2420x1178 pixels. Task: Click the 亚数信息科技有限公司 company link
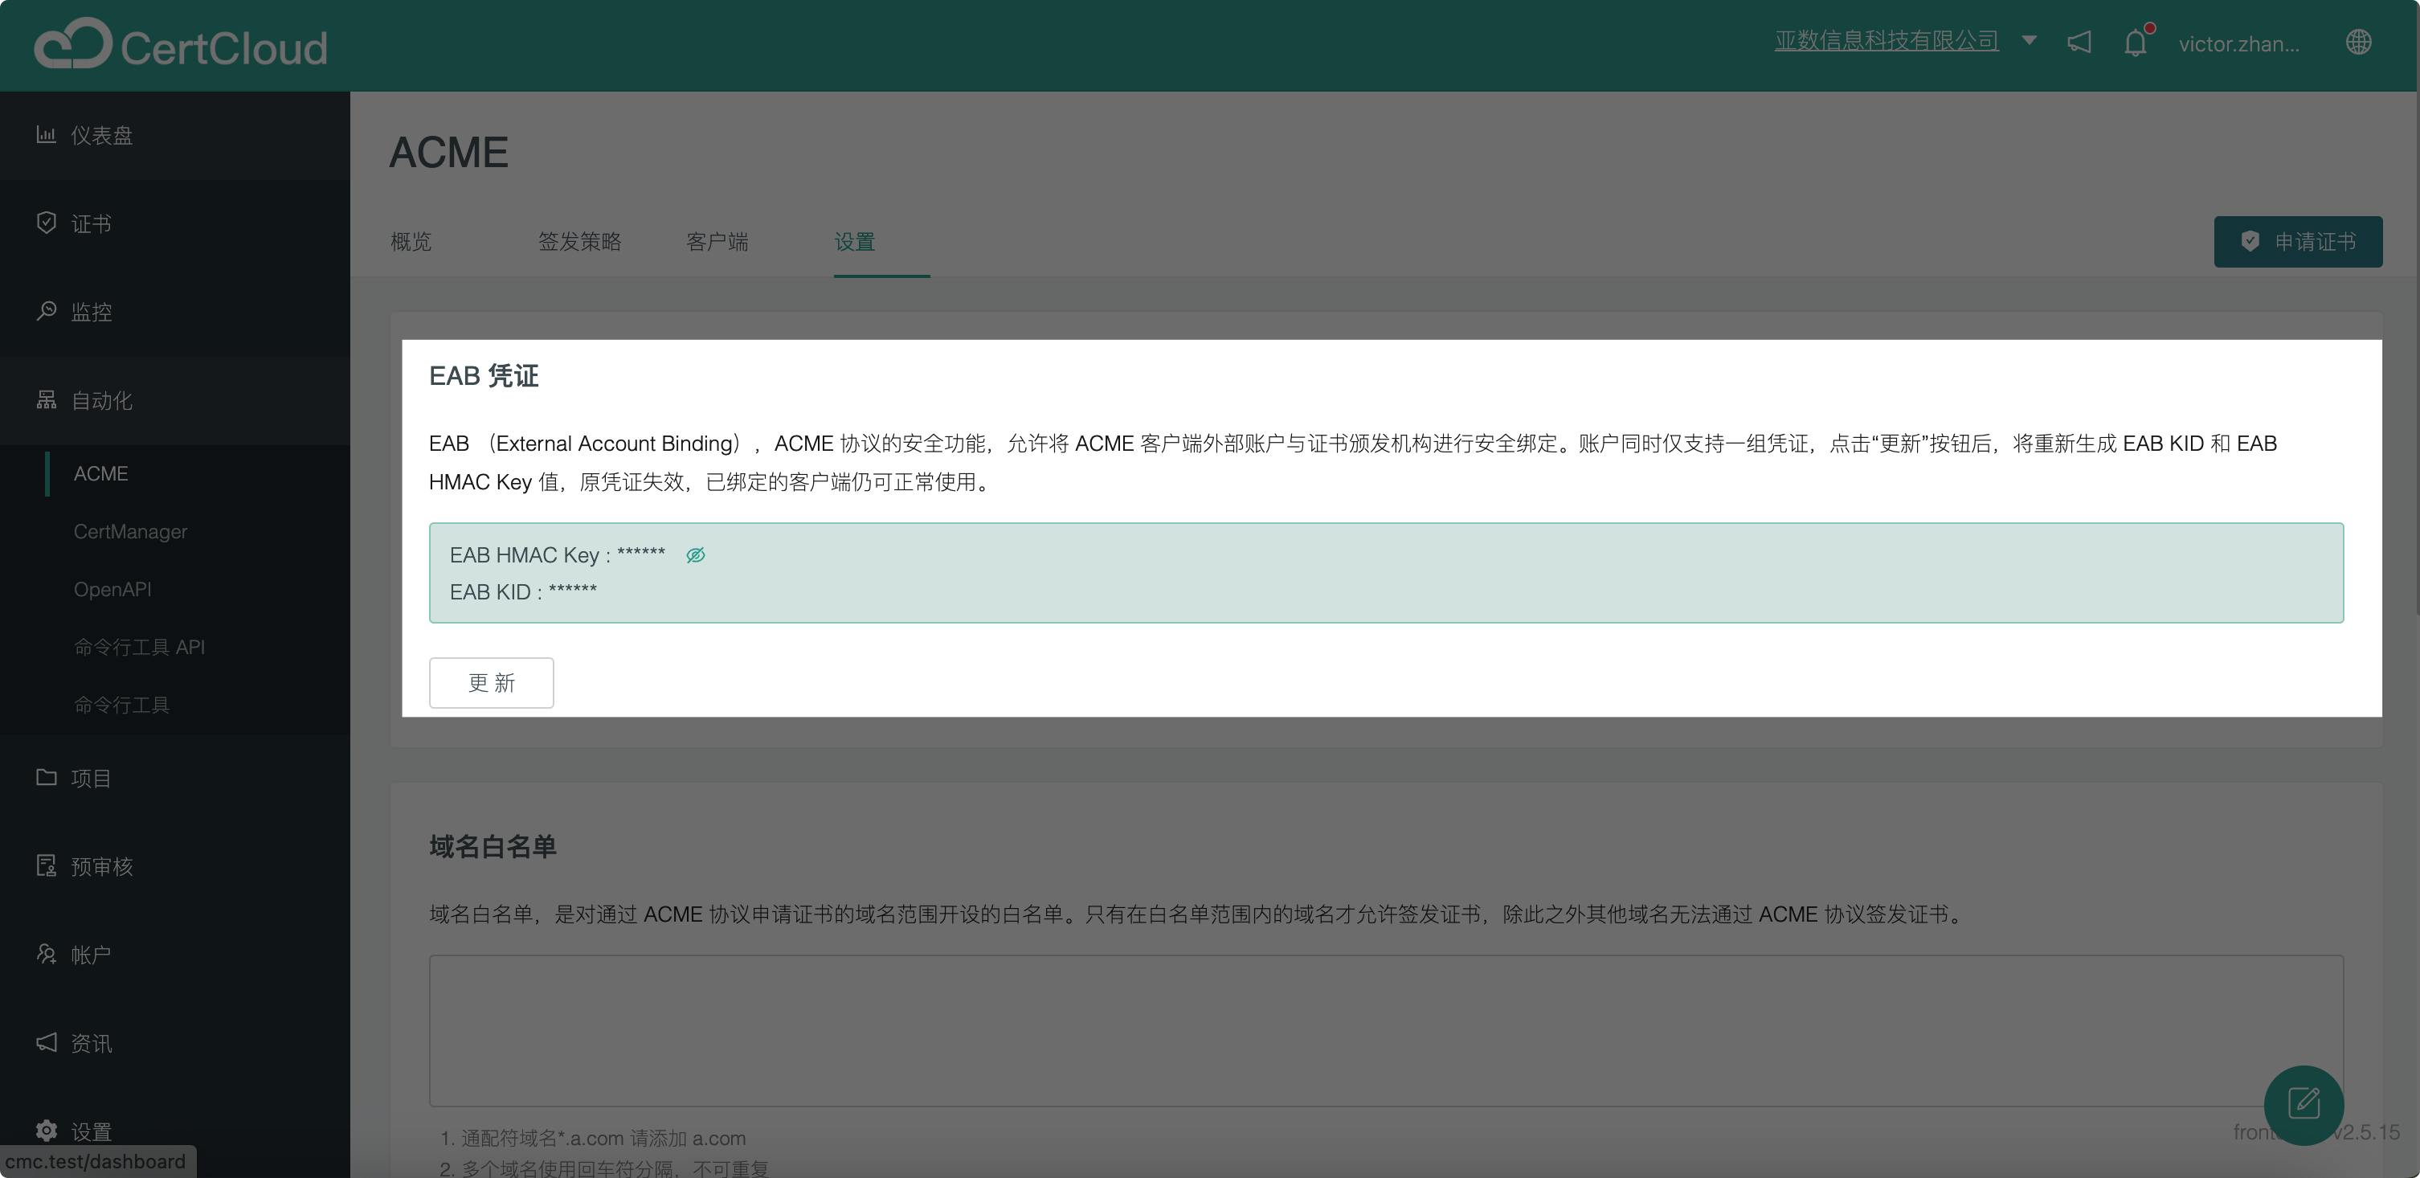[1886, 40]
